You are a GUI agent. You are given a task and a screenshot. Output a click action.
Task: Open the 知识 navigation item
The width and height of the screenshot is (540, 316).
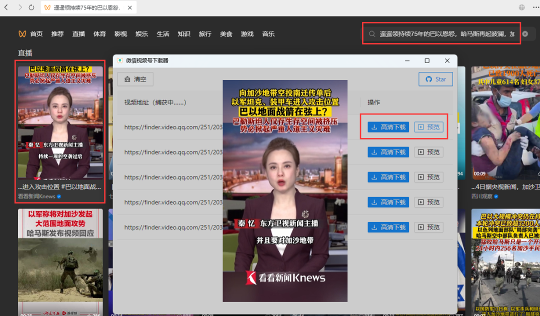pyautogui.click(x=184, y=33)
